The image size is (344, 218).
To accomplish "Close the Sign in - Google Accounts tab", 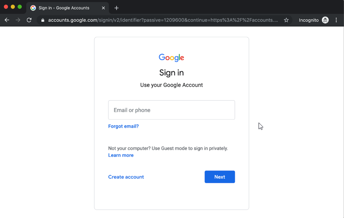I will [103, 8].
